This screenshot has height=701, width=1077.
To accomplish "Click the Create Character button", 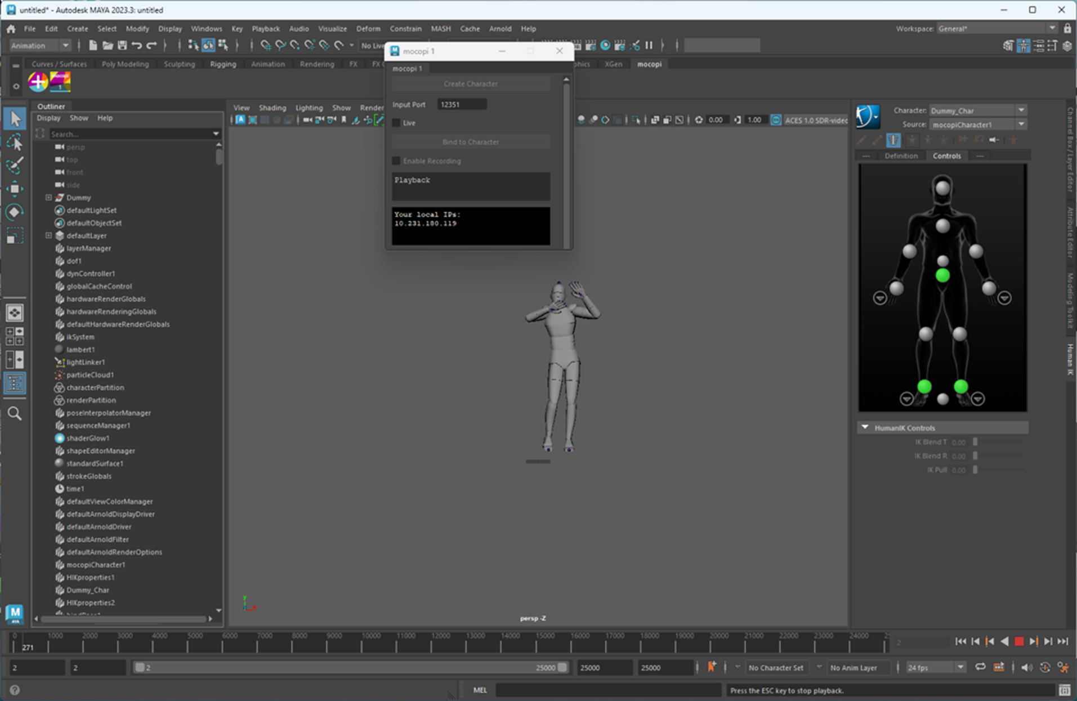I will point(470,84).
